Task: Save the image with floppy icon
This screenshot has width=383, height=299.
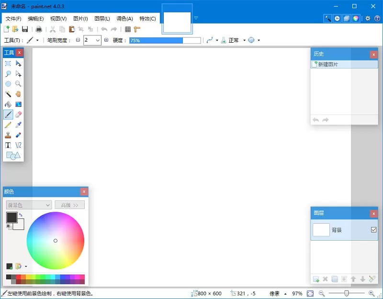Action: click(x=25, y=29)
